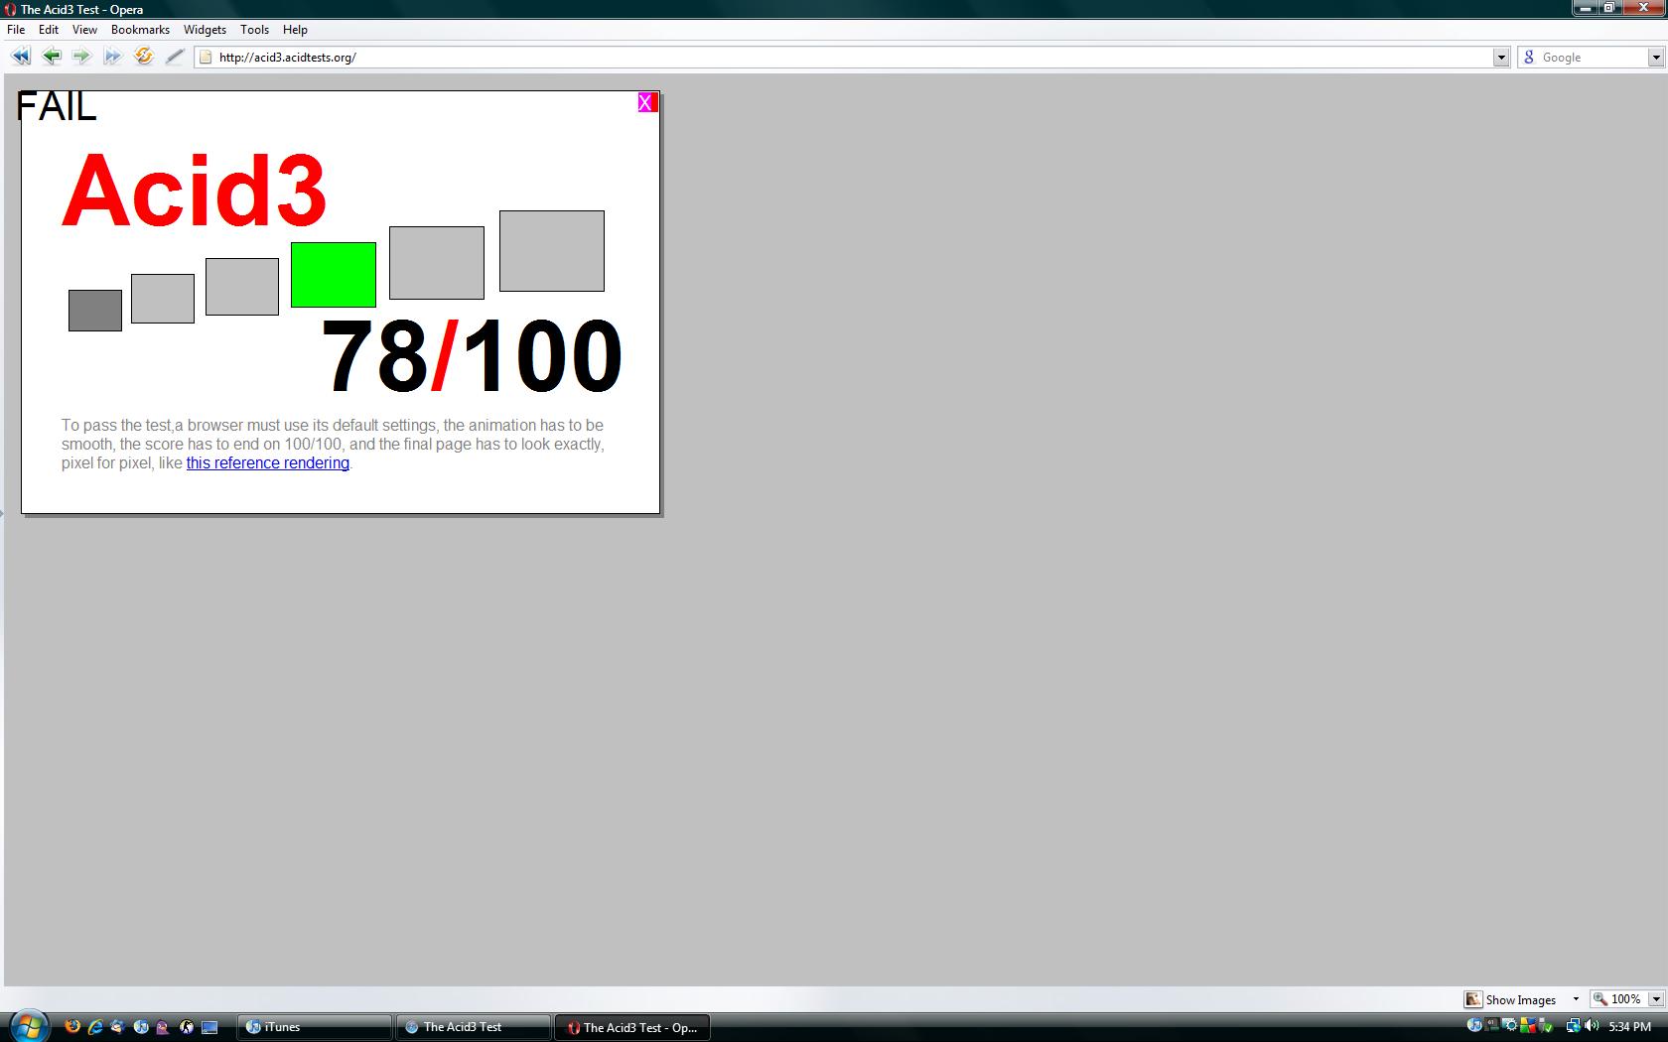This screenshot has height=1042, width=1668.
Task: Switch to the iTunes taskbar window
Action: [x=315, y=1027]
